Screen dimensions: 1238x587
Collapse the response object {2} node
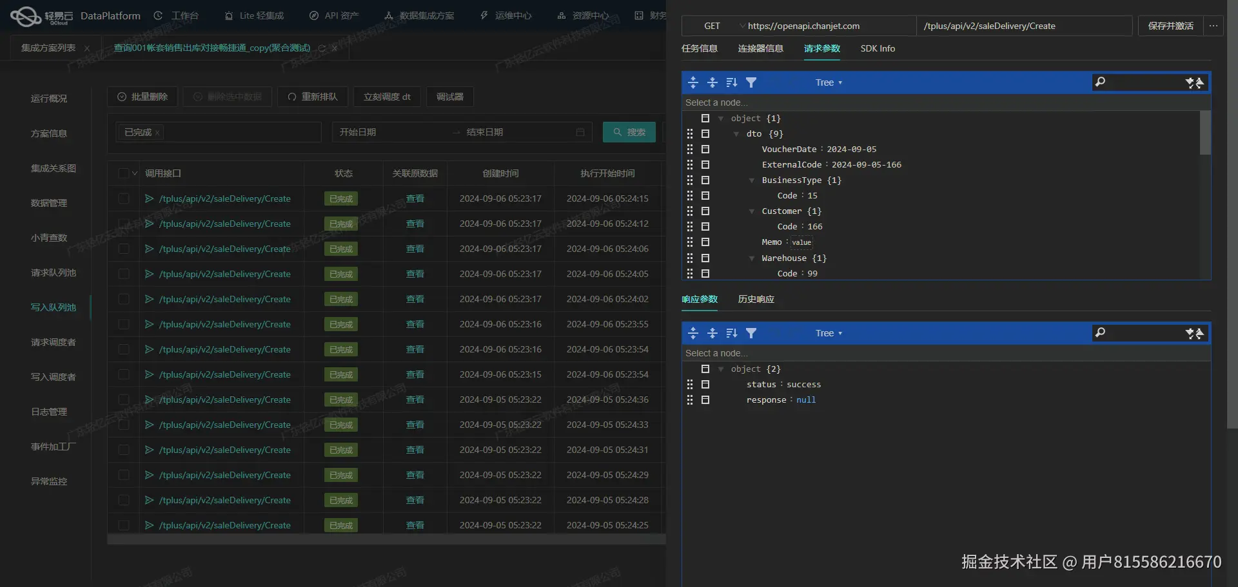pos(721,369)
